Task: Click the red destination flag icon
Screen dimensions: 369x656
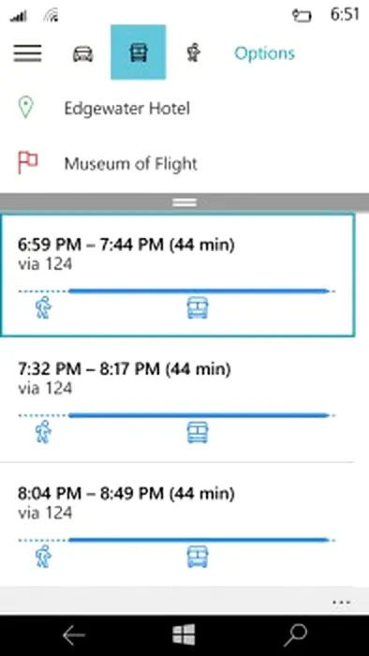Action: click(x=27, y=163)
